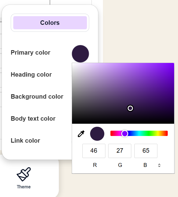Screen dimensions: 178x197
Task: Click the hue slider's purple thumb
Action: (x=125, y=133)
